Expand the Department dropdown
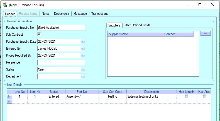220x121 pixels. click(x=83, y=76)
